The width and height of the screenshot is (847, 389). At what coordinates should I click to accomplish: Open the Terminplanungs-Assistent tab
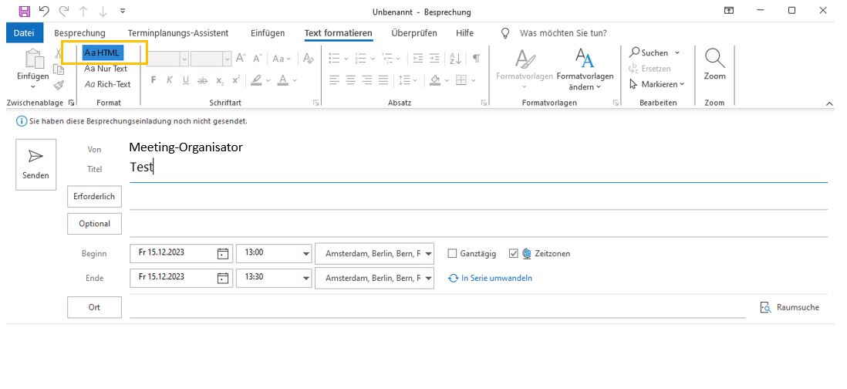(x=178, y=33)
